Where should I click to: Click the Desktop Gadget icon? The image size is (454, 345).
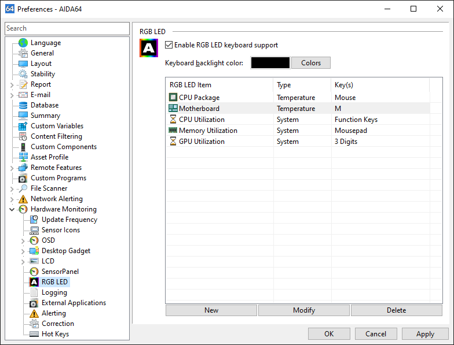[x=34, y=251]
